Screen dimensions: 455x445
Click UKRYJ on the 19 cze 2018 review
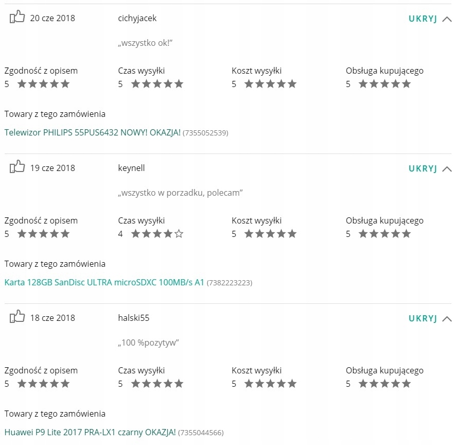pos(423,168)
